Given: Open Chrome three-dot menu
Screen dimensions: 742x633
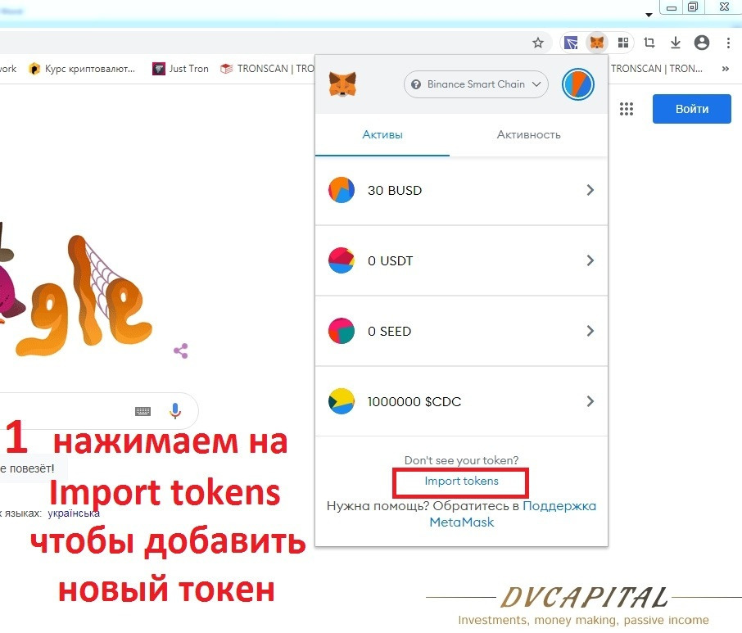Looking at the screenshot, I should click(x=728, y=43).
